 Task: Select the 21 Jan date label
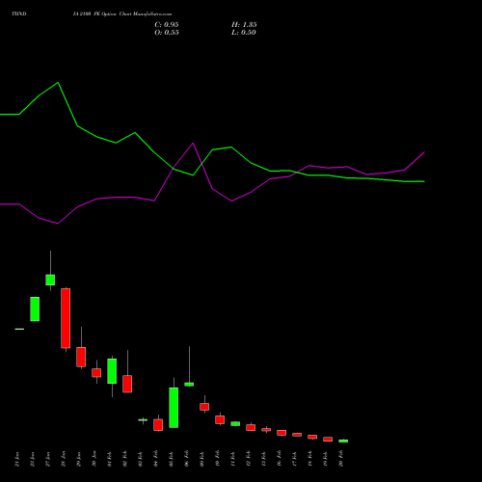pyautogui.click(x=17, y=459)
